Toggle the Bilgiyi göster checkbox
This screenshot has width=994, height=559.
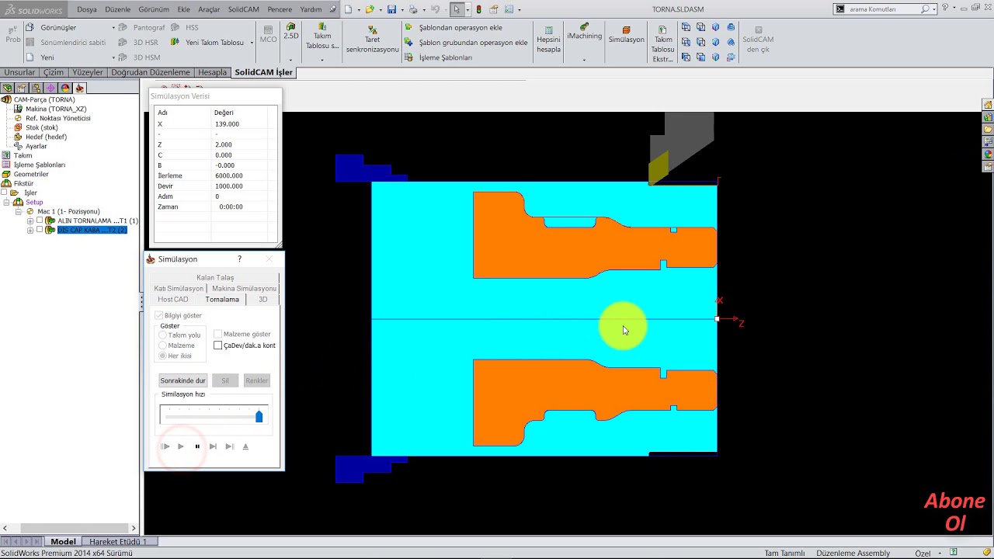point(159,315)
